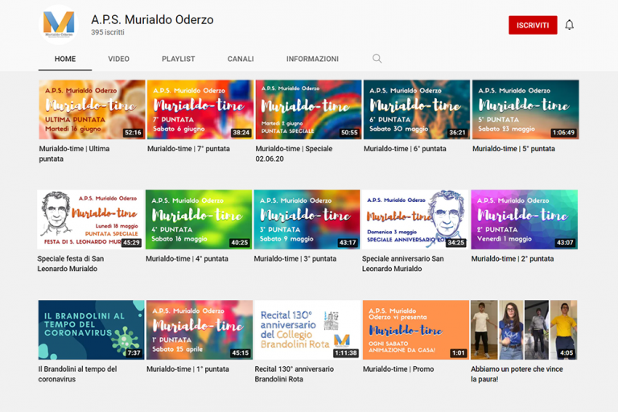Viewport: 618px width, 412px height.
Task: Click title 'Murialdo-time | 1° puntata'
Action: 187,369
